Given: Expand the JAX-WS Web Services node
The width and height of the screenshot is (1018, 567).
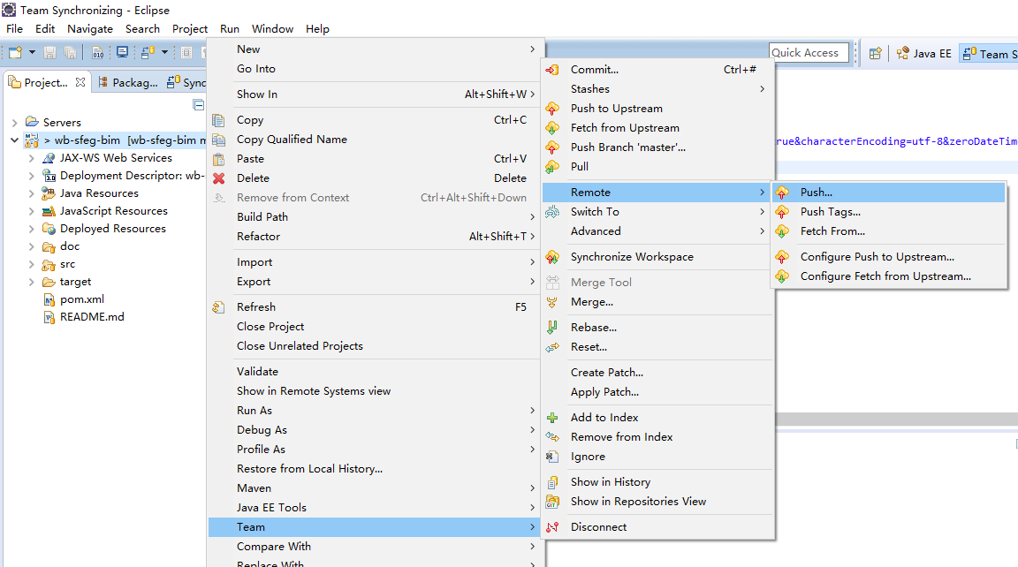Looking at the screenshot, I should tap(31, 158).
